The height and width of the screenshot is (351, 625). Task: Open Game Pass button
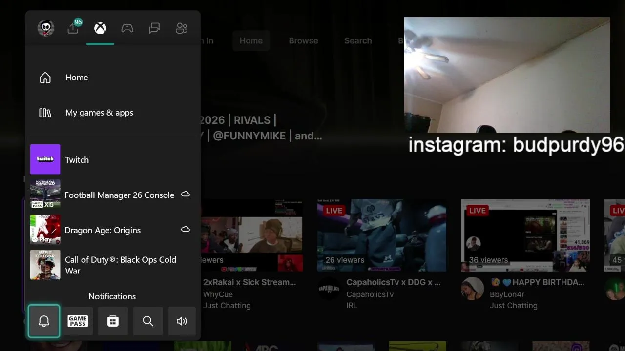click(78, 321)
